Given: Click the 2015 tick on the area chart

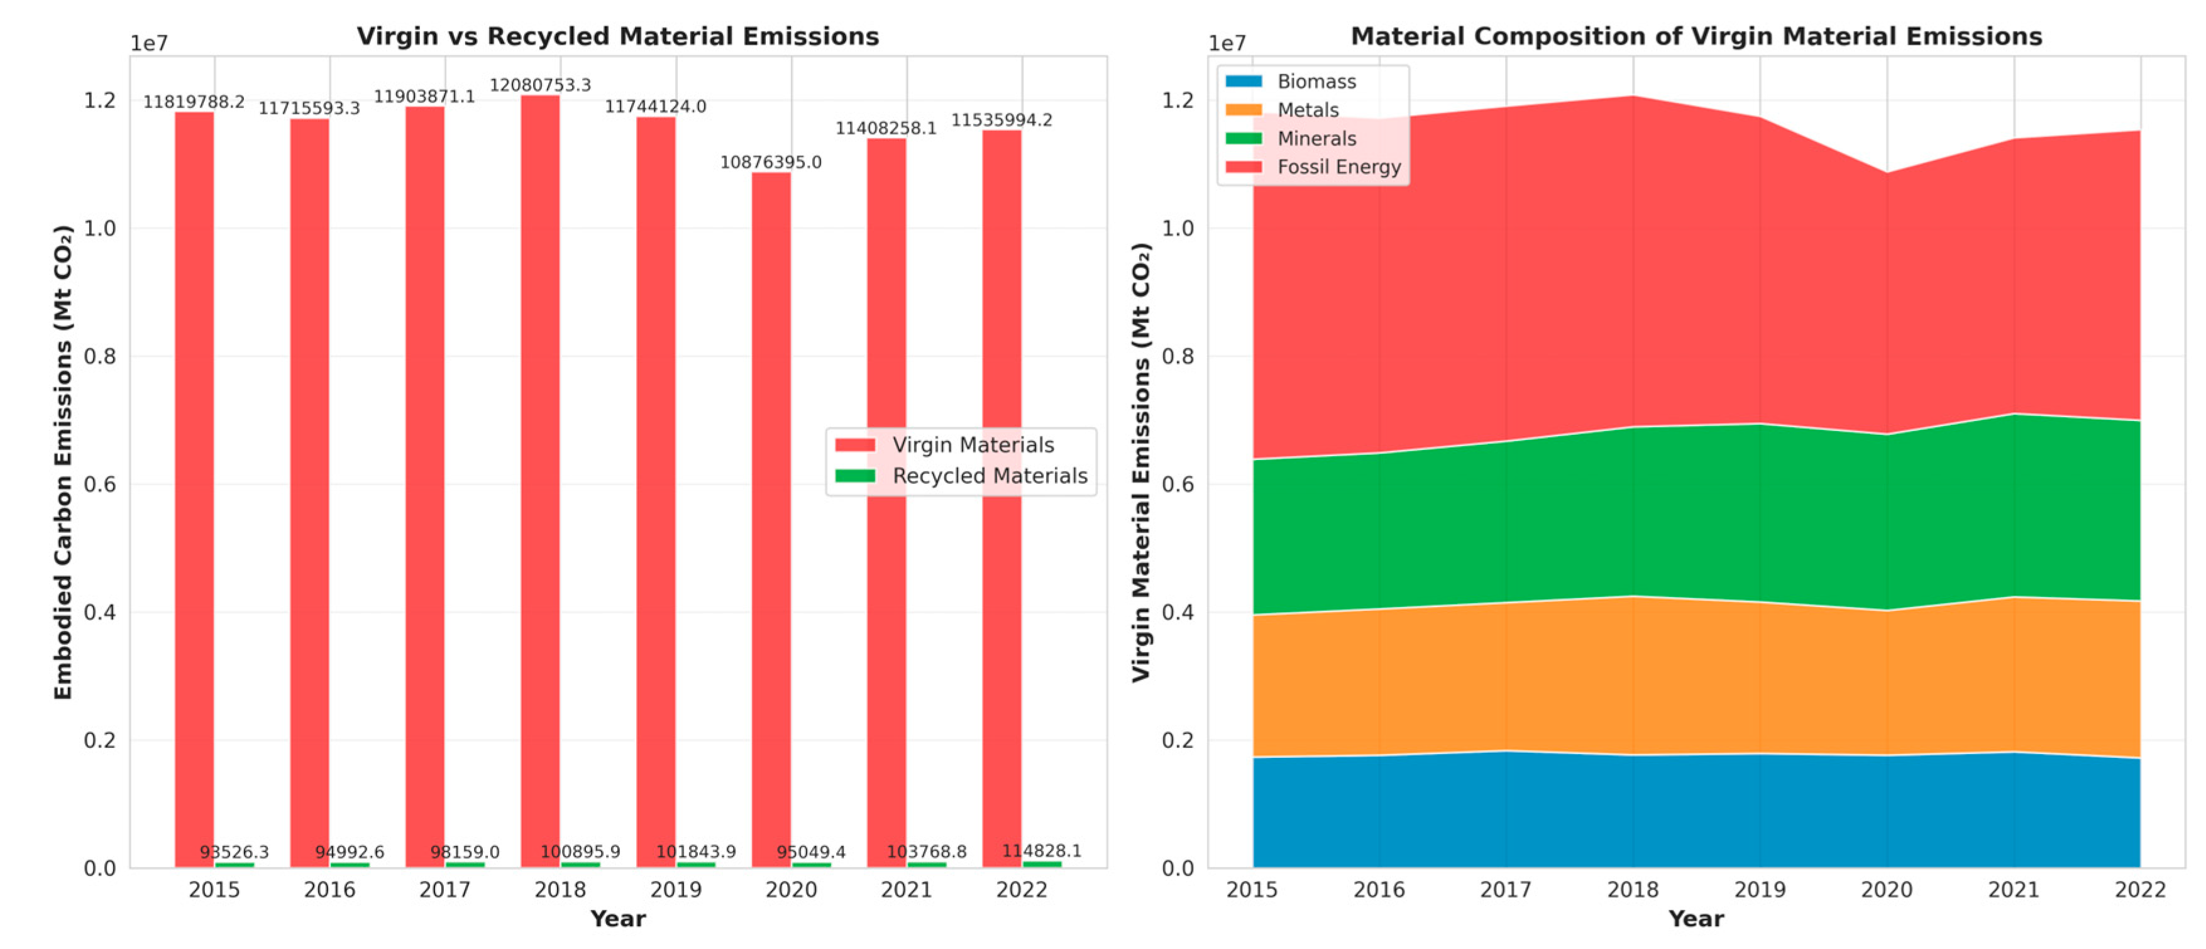Looking at the screenshot, I should tap(1251, 890).
